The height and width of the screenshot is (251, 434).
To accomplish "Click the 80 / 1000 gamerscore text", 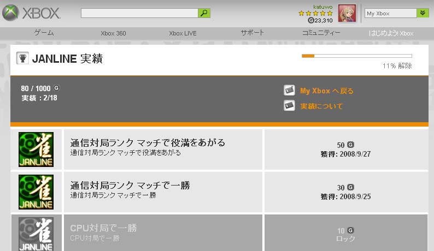I will tap(36, 88).
